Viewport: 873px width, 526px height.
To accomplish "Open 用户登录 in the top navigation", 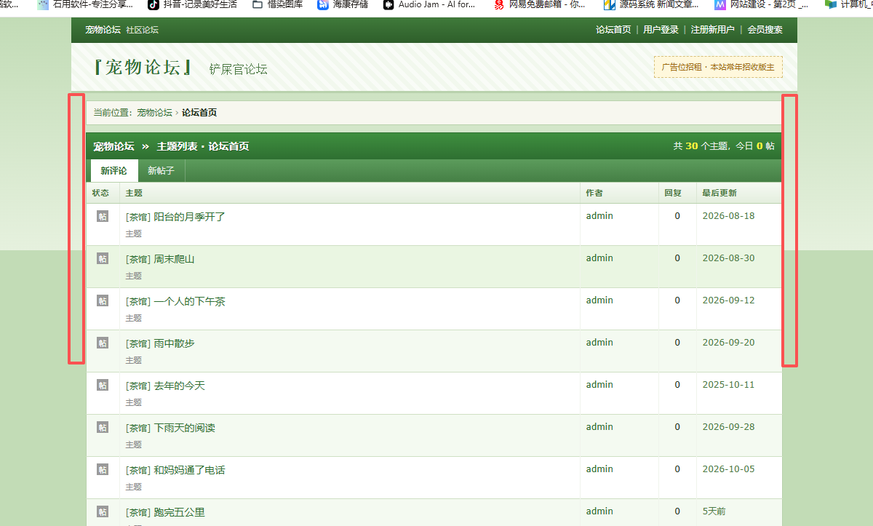I will click(661, 30).
